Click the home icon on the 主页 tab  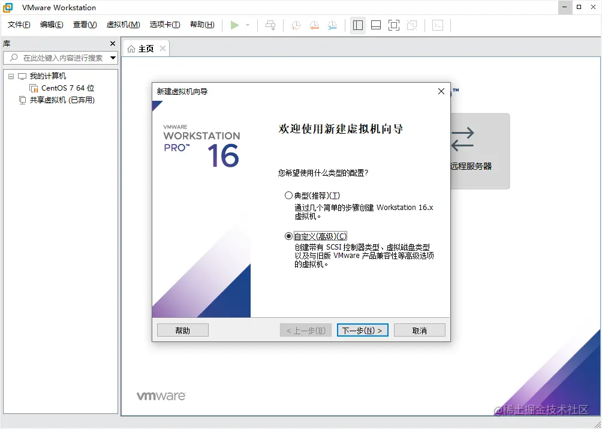[131, 49]
